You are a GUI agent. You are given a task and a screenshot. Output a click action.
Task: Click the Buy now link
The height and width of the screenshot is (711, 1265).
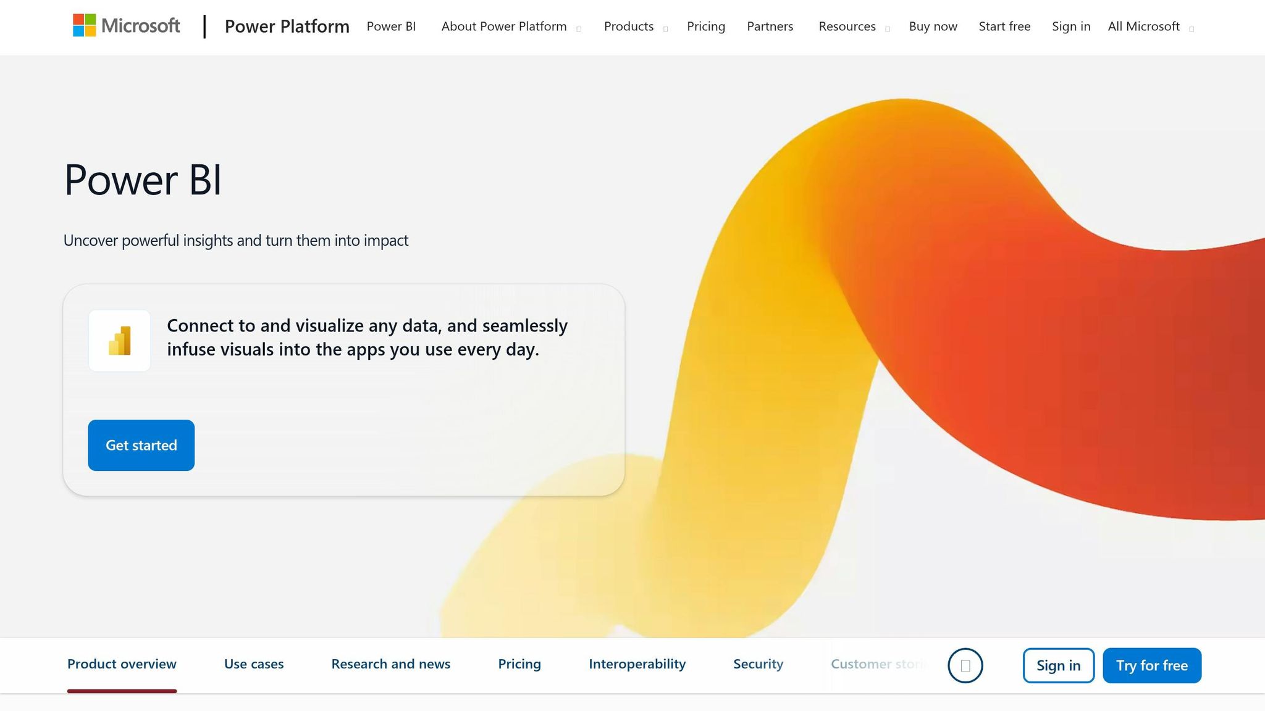pos(933,27)
